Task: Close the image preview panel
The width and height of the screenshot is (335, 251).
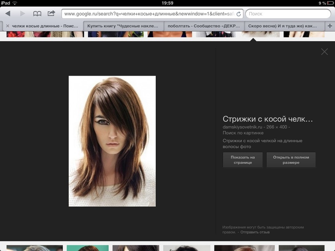Action: (x=324, y=52)
